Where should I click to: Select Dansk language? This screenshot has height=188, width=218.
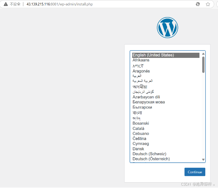coord(166,149)
